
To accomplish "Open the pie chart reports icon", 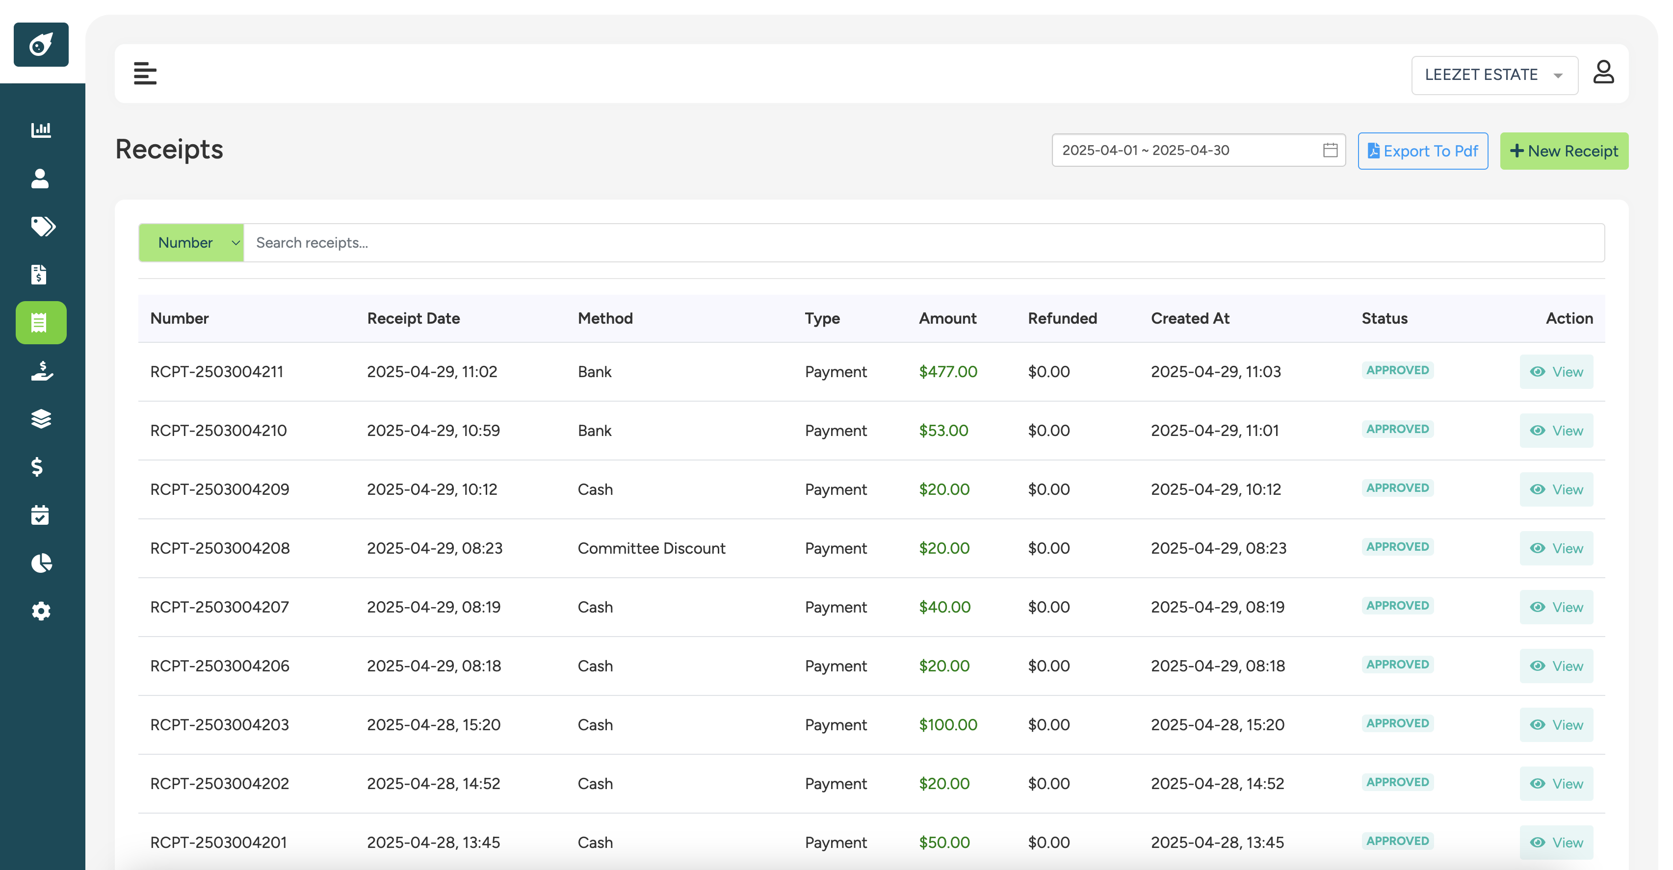I will coord(42,563).
